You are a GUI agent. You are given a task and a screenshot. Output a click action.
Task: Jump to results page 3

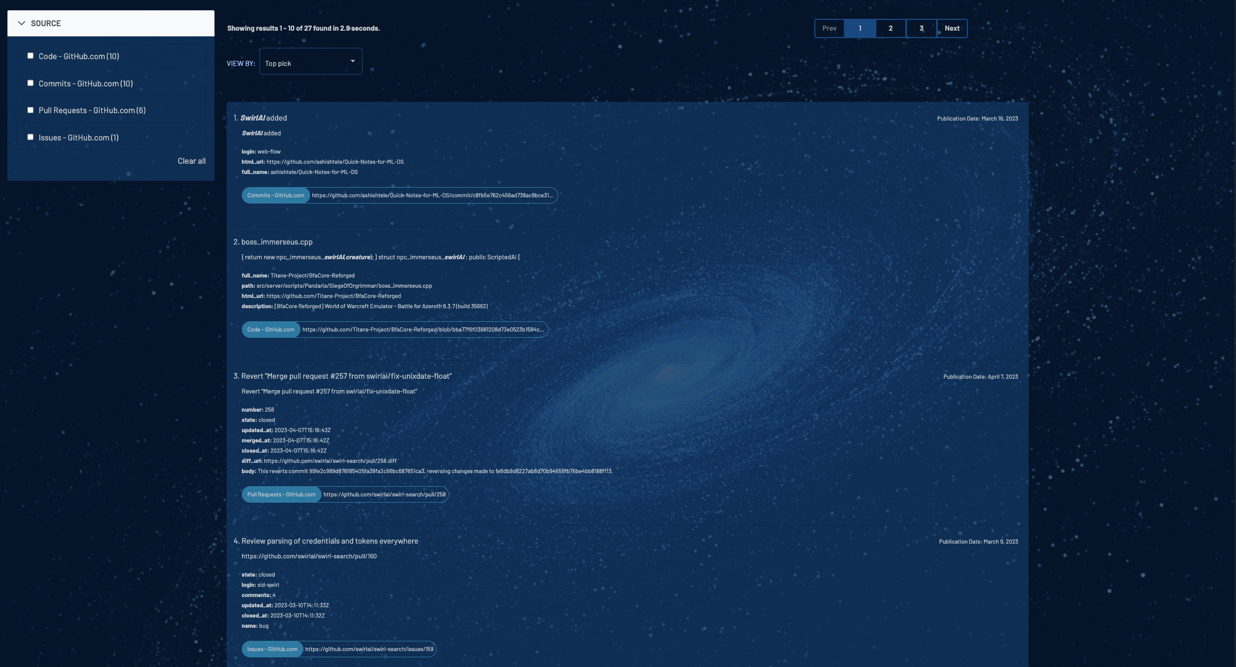pyautogui.click(x=921, y=28)
